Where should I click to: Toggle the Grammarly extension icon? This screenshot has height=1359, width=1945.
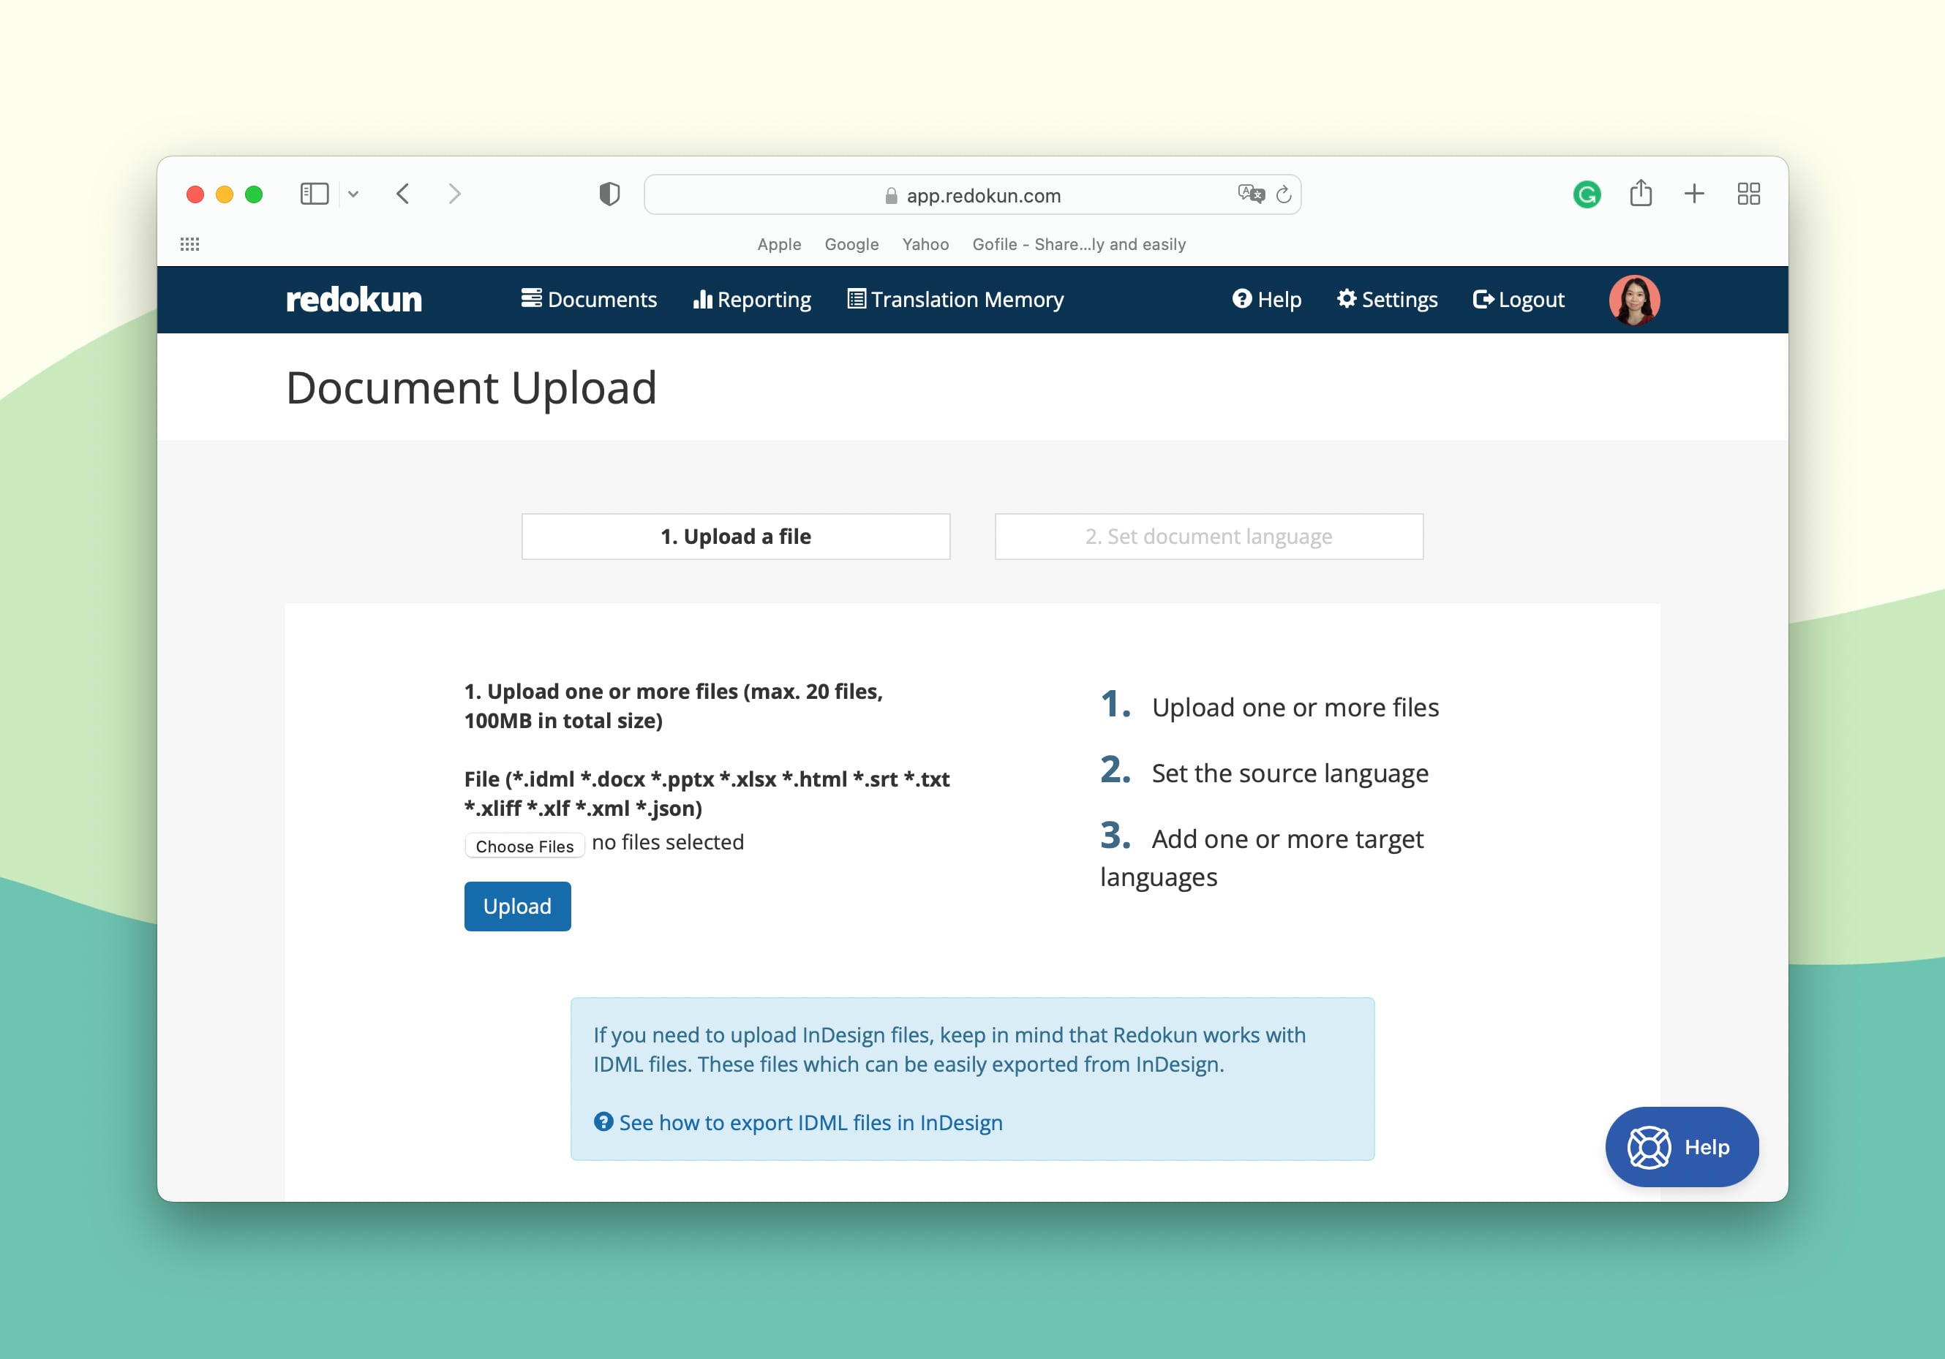point(1586,194)
